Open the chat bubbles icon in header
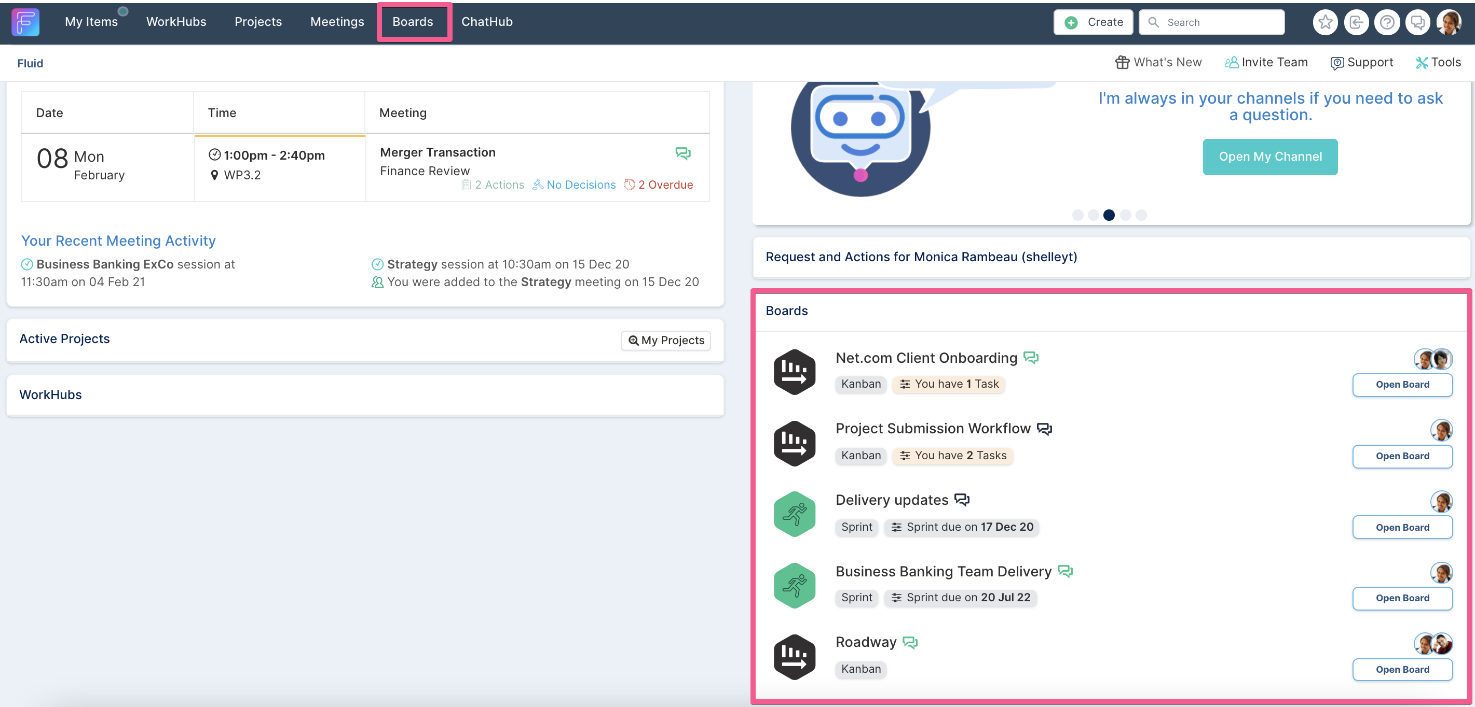The width and height of the screenshot is (1475, 707). [x=1418, y=22]
